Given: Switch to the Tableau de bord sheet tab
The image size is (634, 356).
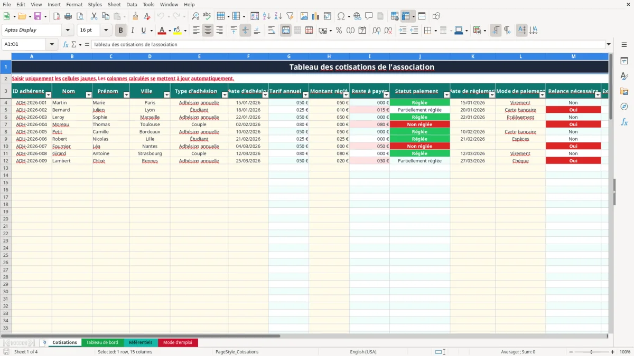Looking at the screenshot, I should click(102, 342).
